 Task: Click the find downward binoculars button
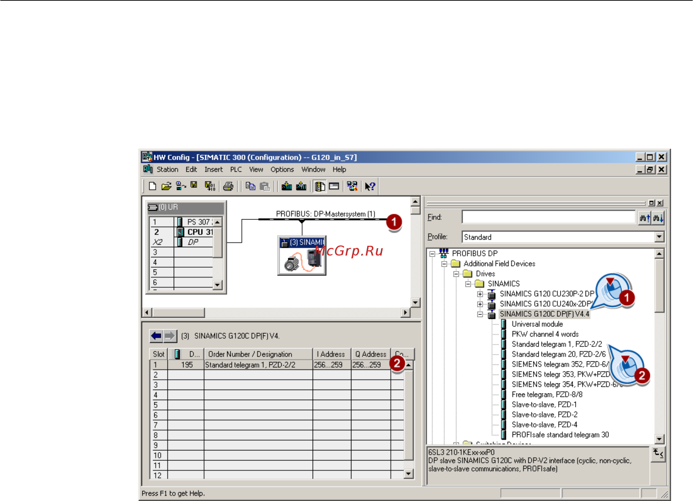pos(658,218)
